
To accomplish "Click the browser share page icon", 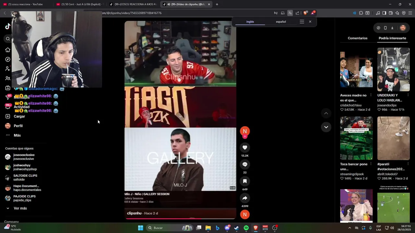I will point(297,13).
